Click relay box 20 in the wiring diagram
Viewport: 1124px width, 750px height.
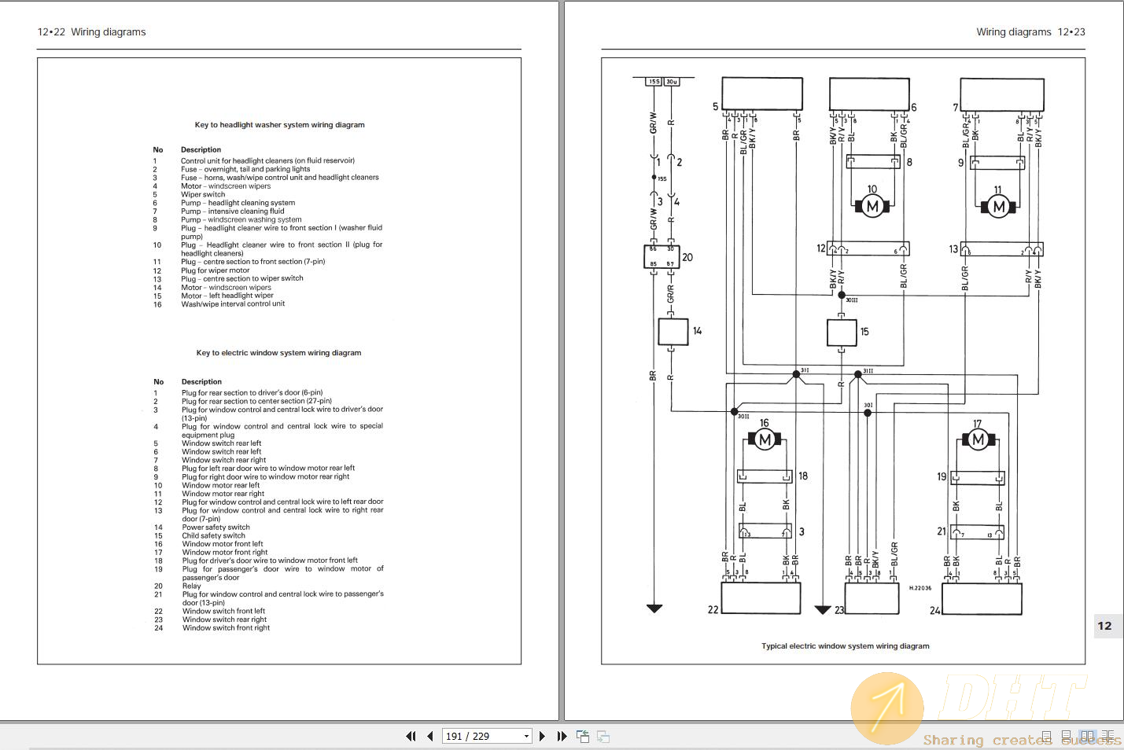pyautogui.click(x=662, y=257)
